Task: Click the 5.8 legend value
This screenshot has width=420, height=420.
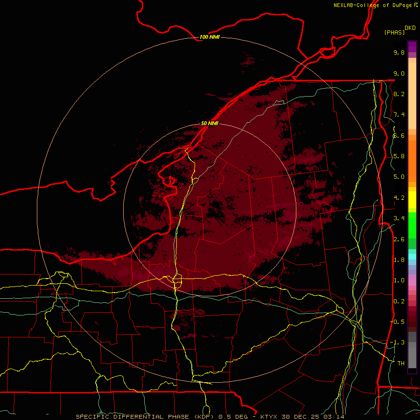Action: point(399,156)
